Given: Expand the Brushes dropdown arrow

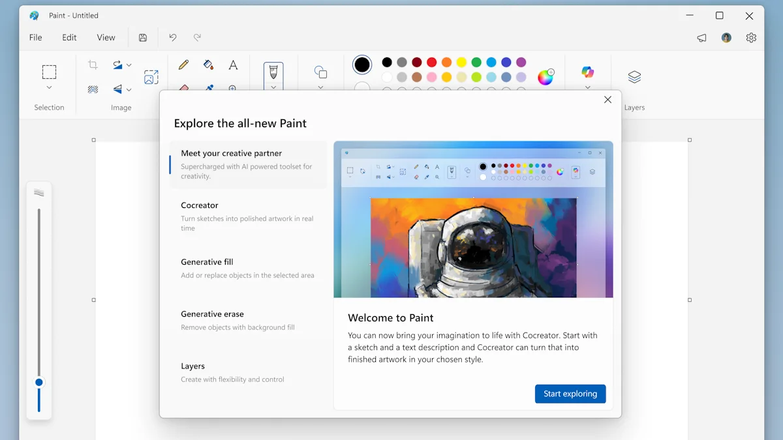Looking at the screenshot, I should 273,87.
